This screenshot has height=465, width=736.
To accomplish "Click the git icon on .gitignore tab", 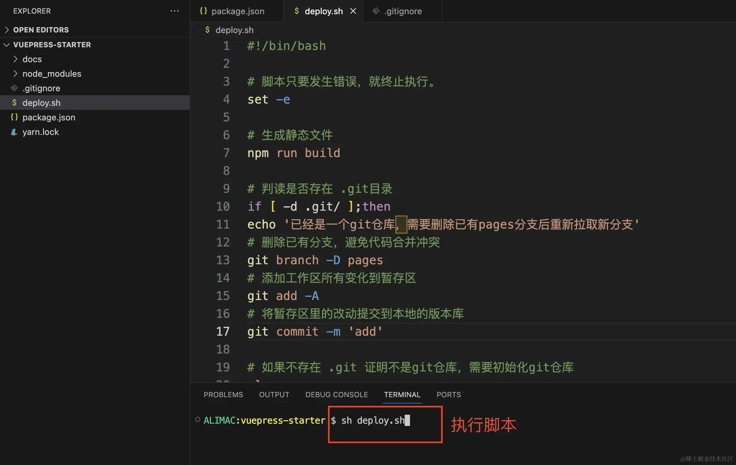I will coord(376,11).
